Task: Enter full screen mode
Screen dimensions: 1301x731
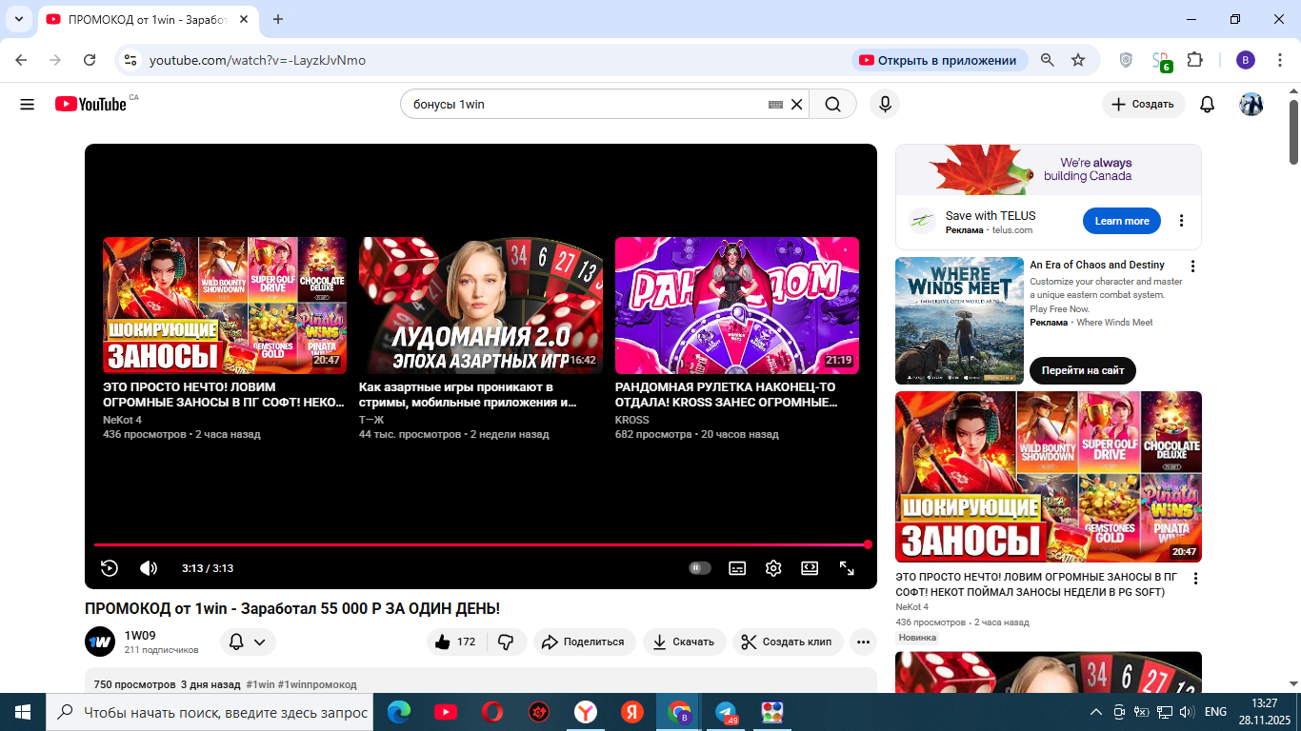Action: click(847, 568)
